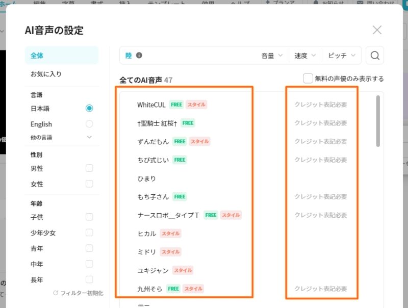
Task: Choose the ミドリ voice
Action: tap(147, 252)
